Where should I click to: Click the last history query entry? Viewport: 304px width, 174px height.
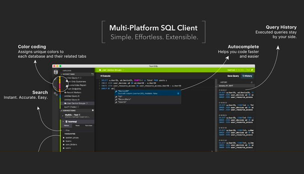point(236,144)
